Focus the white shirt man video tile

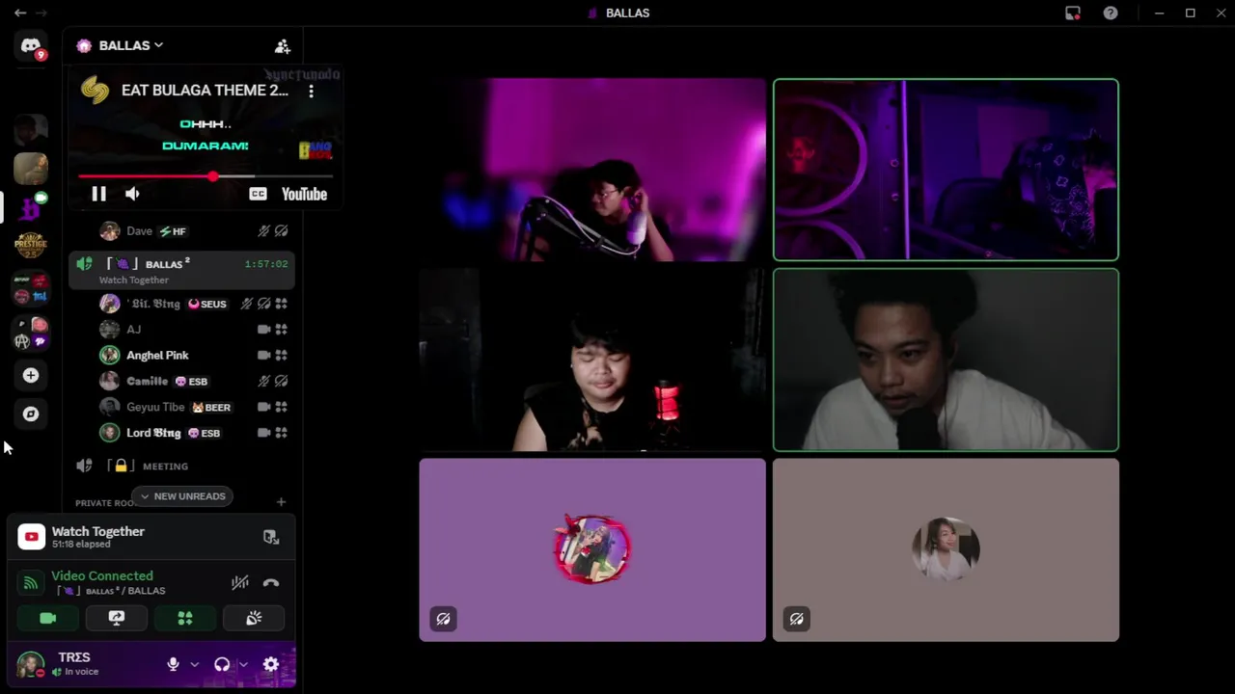[x=946, y=360]
